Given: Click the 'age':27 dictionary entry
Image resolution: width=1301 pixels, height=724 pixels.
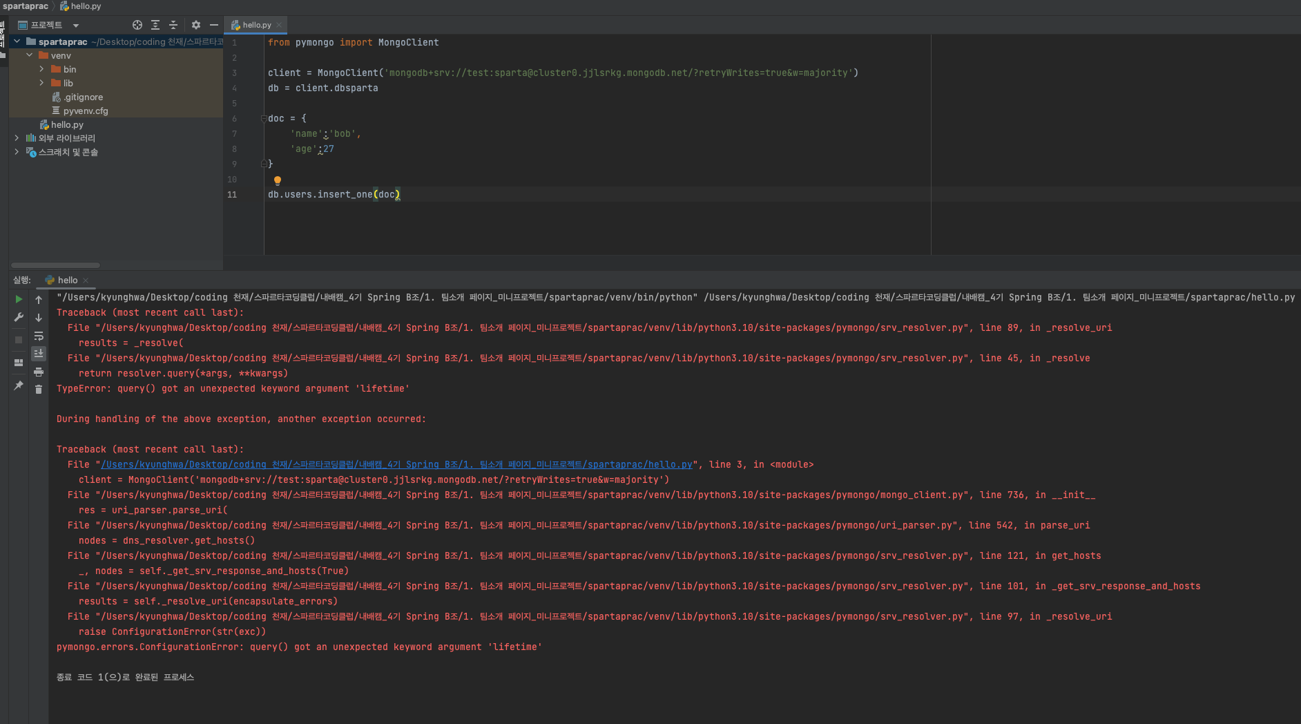Looking at the screenshot, I should (312, 149).
